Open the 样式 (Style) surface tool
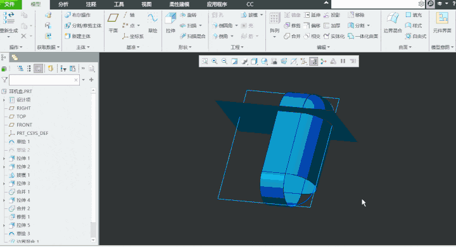Viewport: 456px width, 247px height. pyautogui.click(x=414, y=25)
